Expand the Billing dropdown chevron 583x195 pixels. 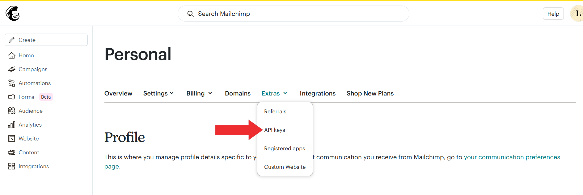pos(210,93)
